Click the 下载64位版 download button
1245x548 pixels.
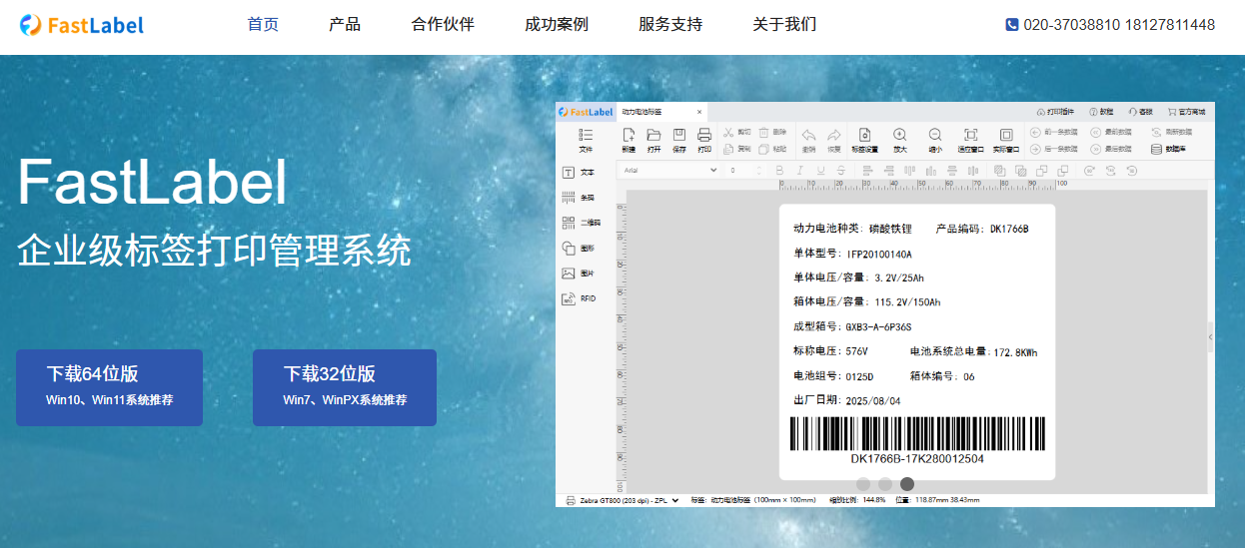pos(109,387)
